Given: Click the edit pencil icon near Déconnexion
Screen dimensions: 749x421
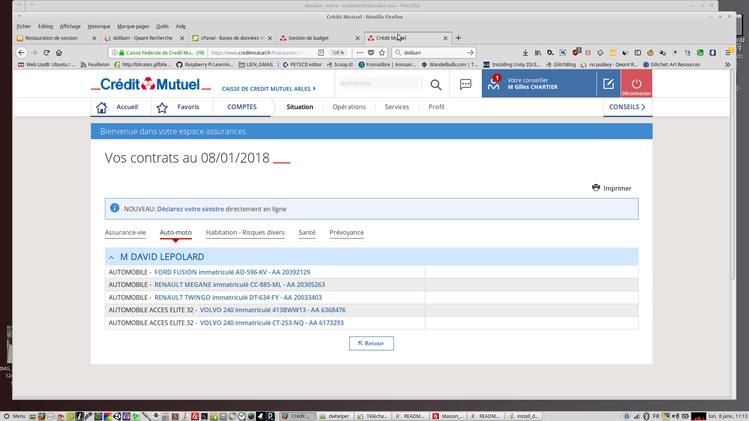Looking at the screenshot, I should pyautogui.click(x=609, y=83).
